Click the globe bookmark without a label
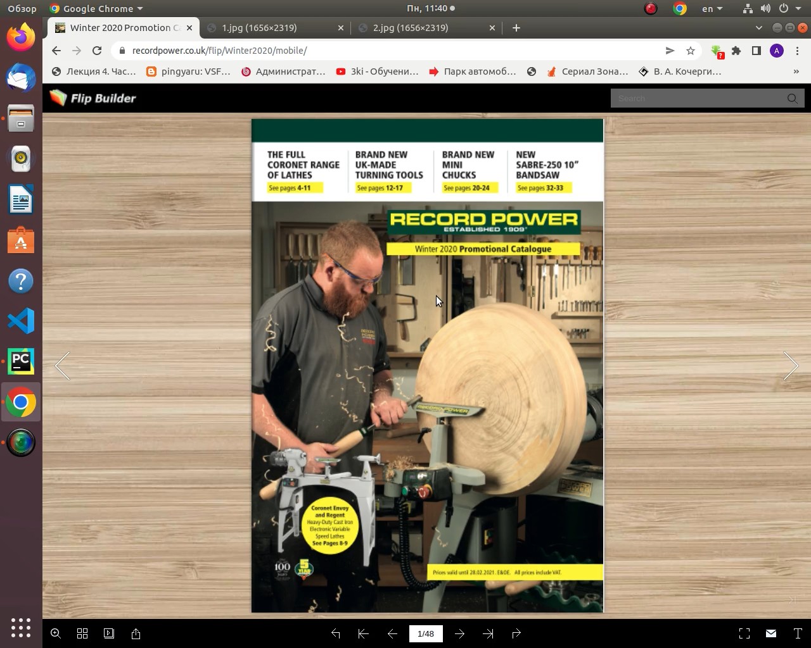The height and width of the screenshot is (648, 811). click(x=532, y=72)
